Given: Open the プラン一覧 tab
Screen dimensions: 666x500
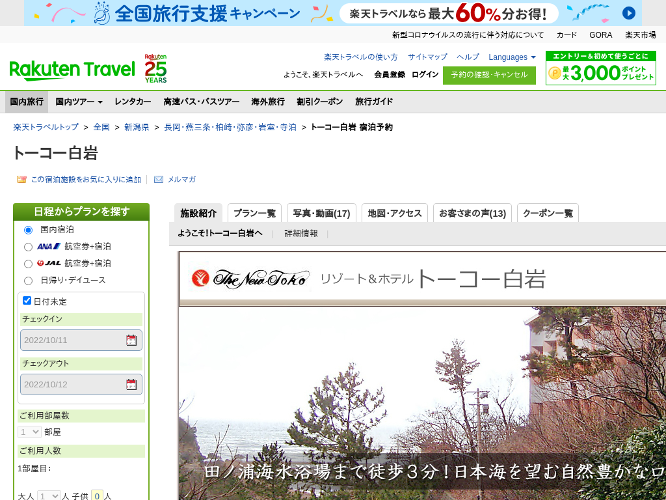Looking at the screenshot, I should [254, 213].
